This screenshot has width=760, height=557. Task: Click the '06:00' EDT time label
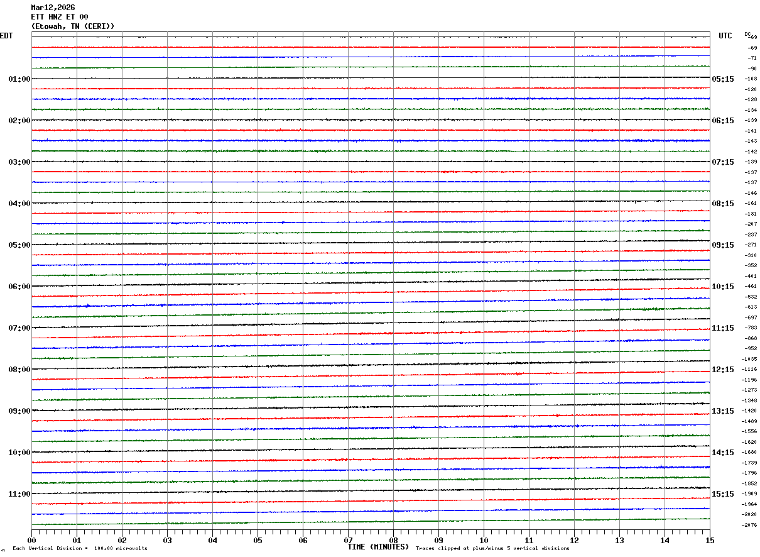[x=19, y=287]
